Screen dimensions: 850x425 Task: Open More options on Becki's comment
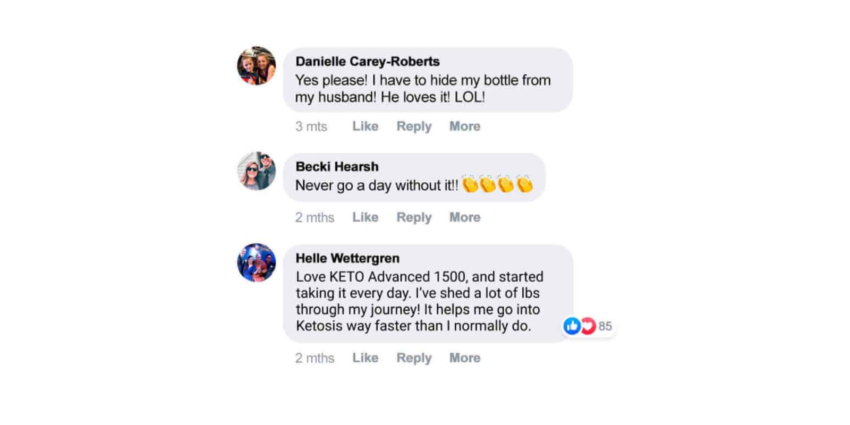point(465,217)
